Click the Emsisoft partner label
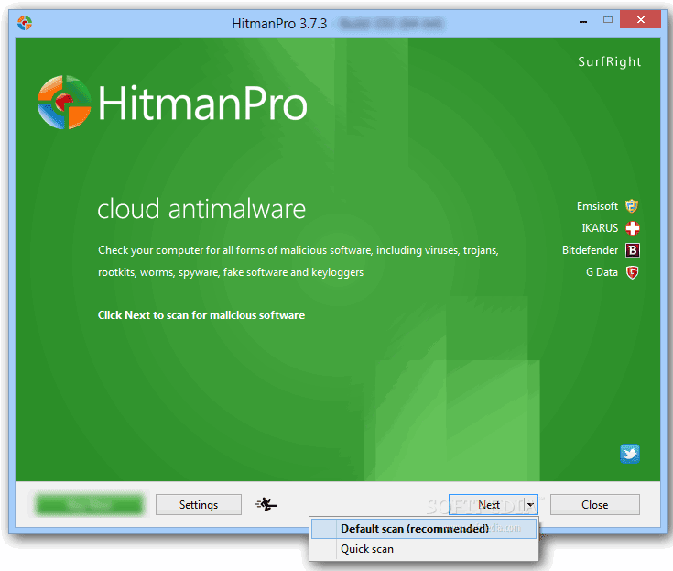673x571 pixels. click(597, 206)
